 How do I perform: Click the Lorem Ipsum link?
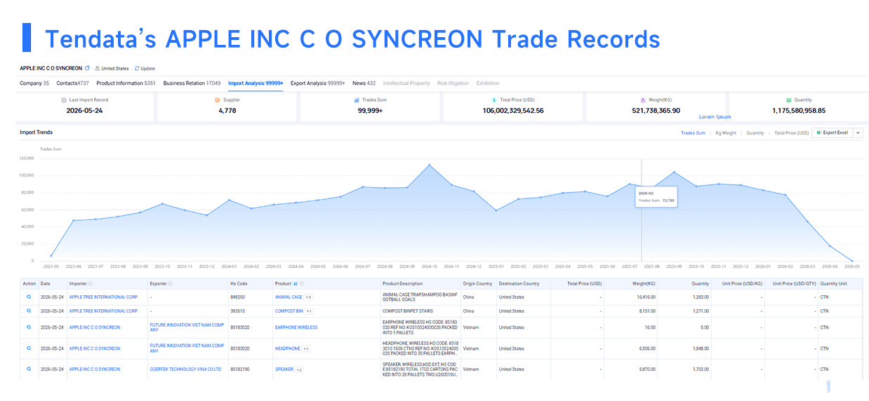715,117
